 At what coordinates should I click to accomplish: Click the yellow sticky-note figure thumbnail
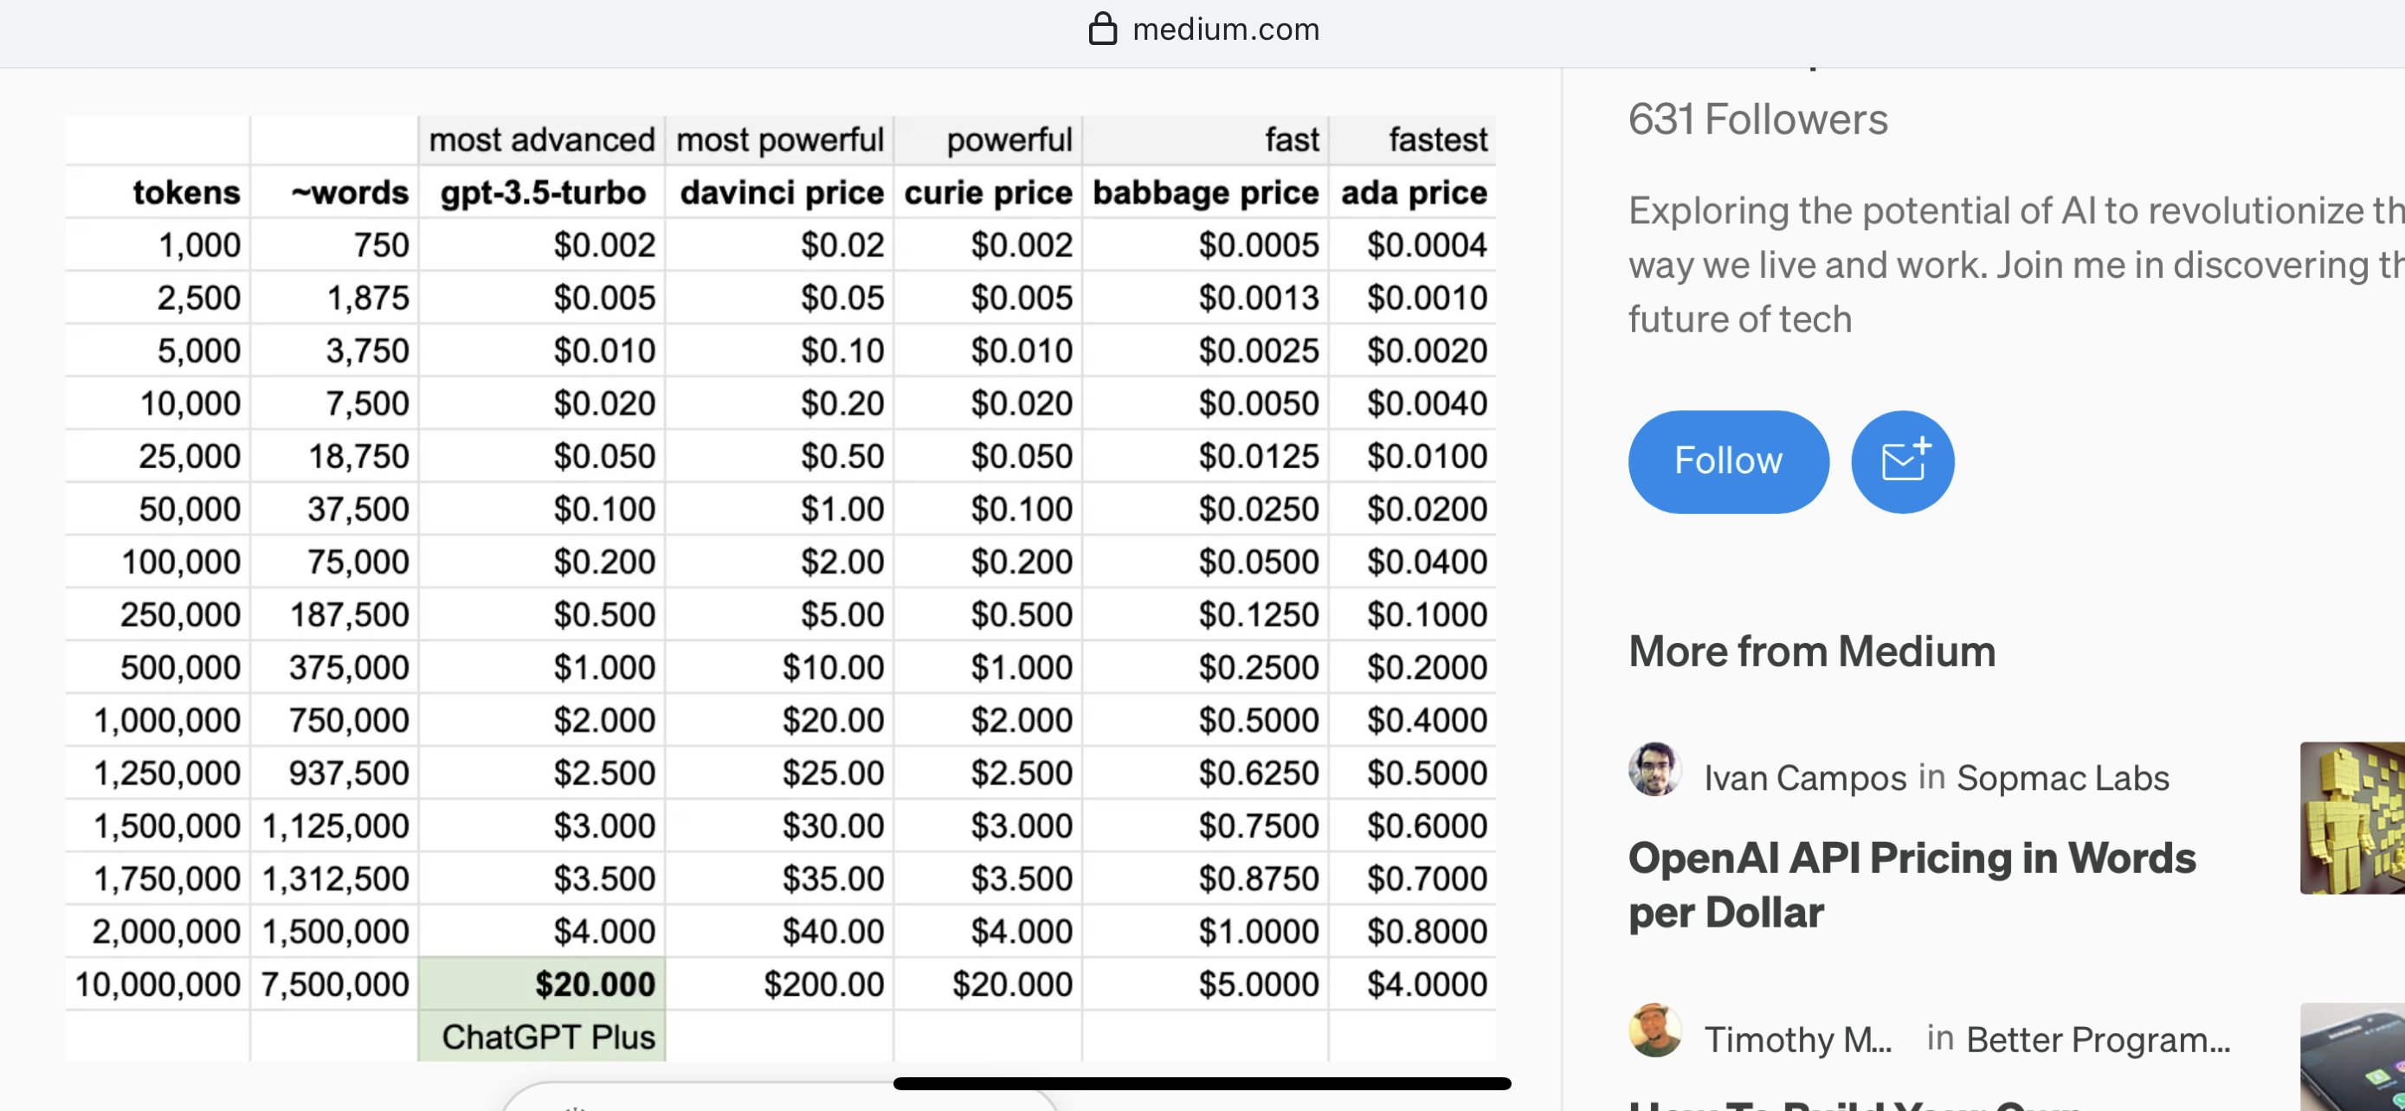2352,817
